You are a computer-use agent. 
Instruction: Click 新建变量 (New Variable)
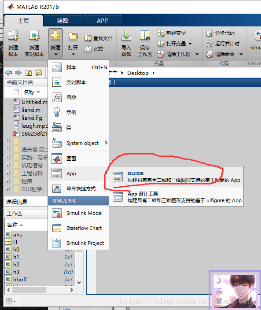(x=172, y=33)
